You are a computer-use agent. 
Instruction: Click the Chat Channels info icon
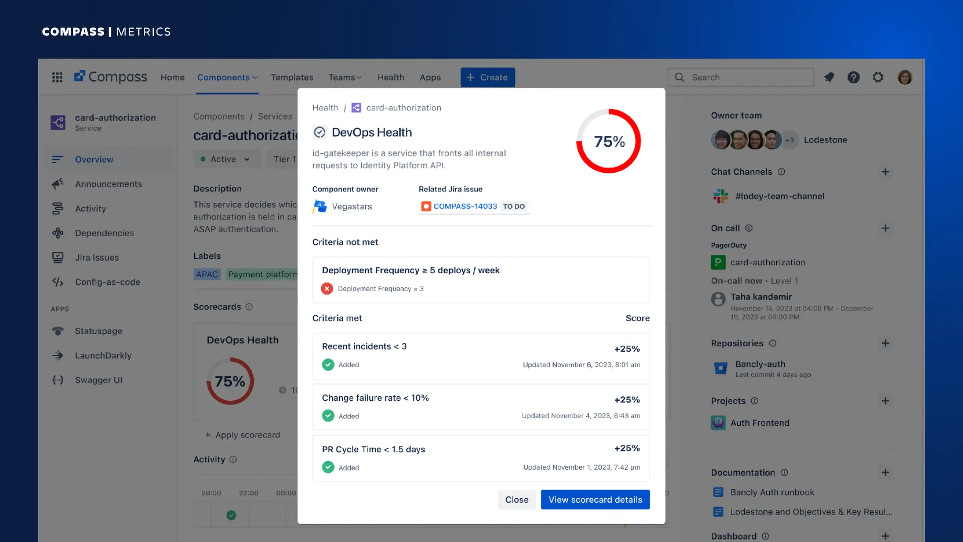(x=781, y=172)
